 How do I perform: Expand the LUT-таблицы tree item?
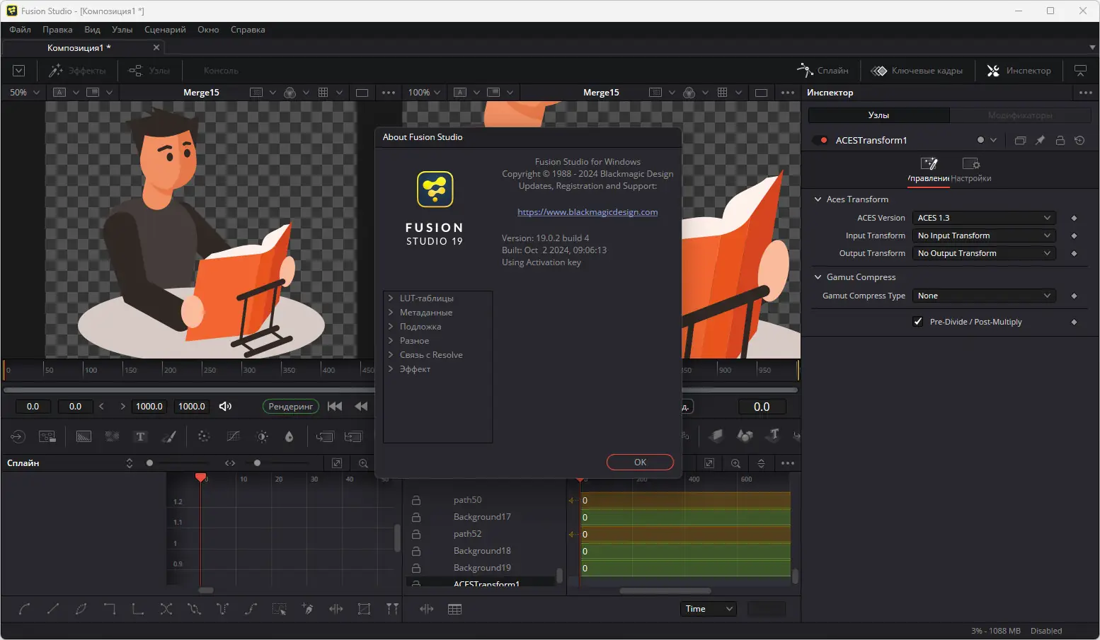click(x=391, y=298)
